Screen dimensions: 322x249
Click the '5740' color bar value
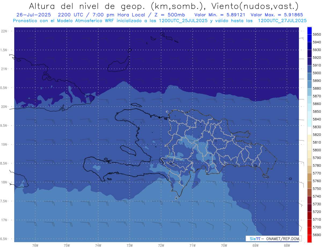click(317, 196)
